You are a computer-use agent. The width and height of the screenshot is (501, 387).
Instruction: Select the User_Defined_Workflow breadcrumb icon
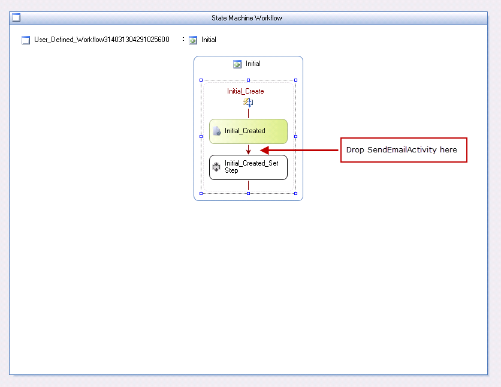pyautogui.click(x=26, y=40)
